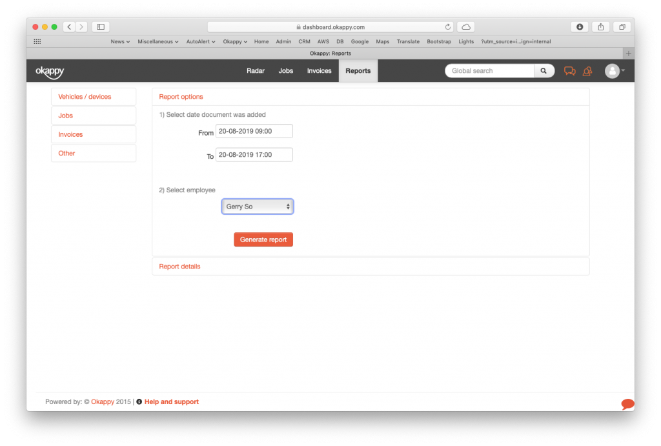The height and width of the screenshot is (446, 661).
Task: Show downloads using the downloads icon
Action: 580,26
